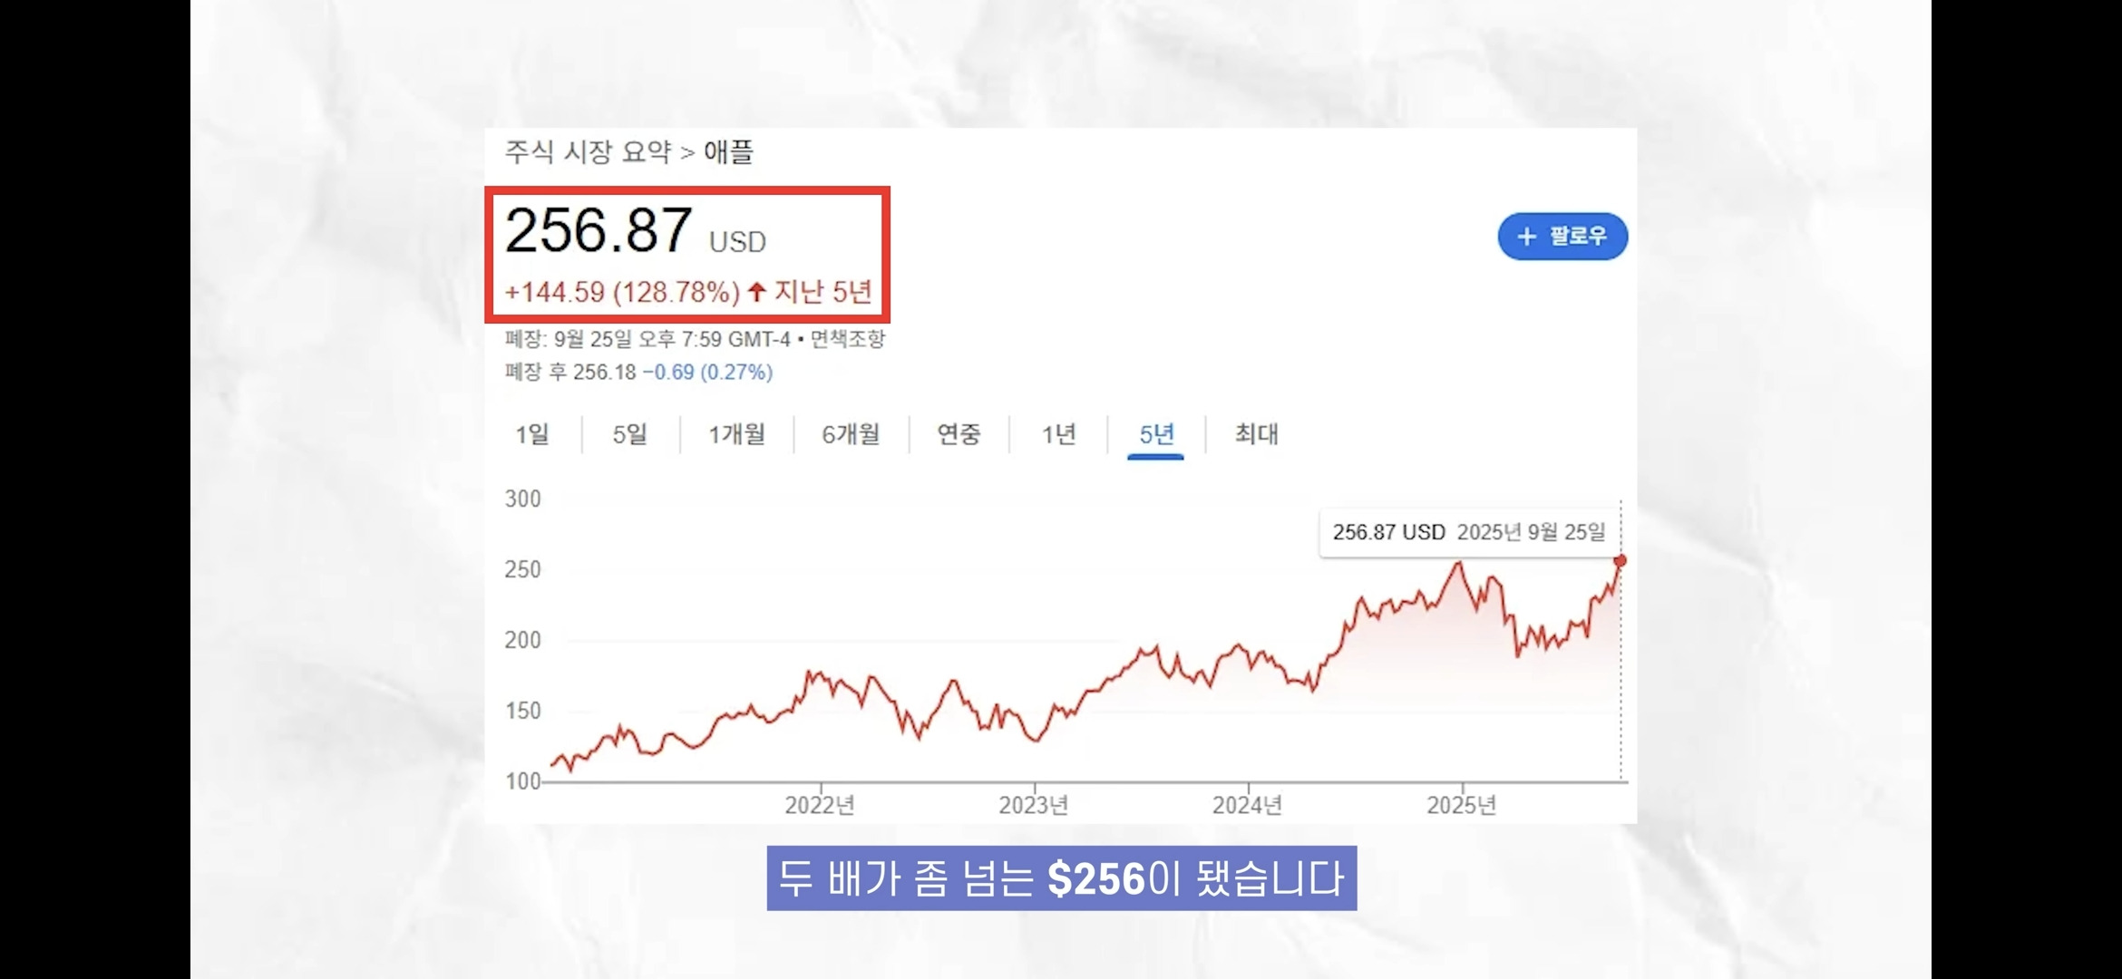The height and width of the screenshot is (979, 2122).
Task: Click the 팔로우 button
Action: 1562,237
